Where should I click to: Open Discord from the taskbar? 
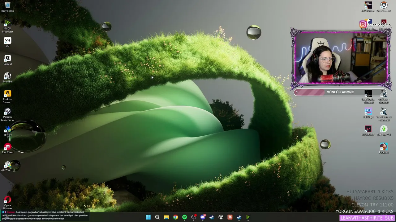click(x=203, y=217)
